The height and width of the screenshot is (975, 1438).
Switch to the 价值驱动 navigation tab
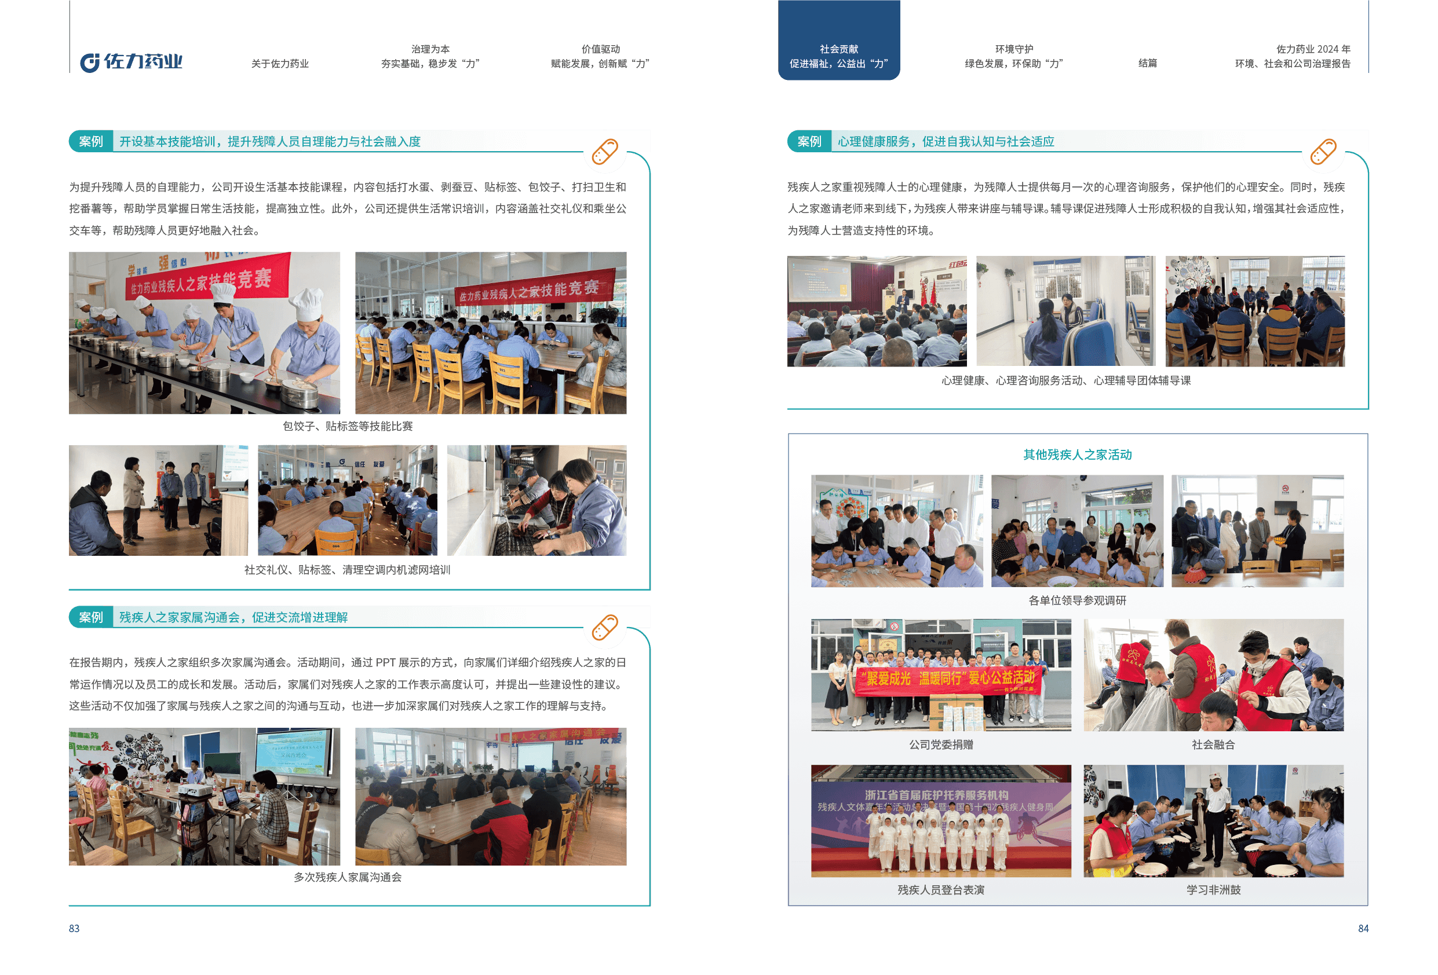[x=600, y=56]
